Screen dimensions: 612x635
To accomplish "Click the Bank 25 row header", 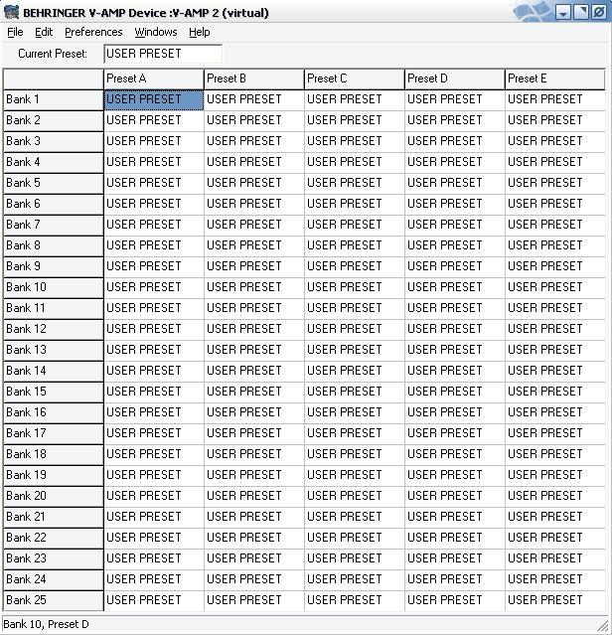I will [53, 600].
